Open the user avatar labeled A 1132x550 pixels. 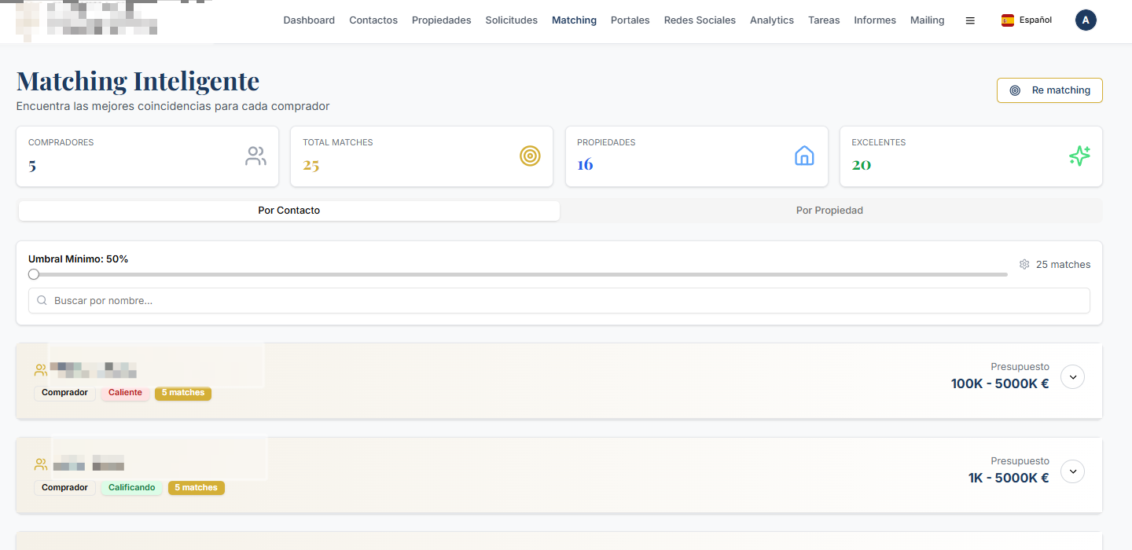1086,20
